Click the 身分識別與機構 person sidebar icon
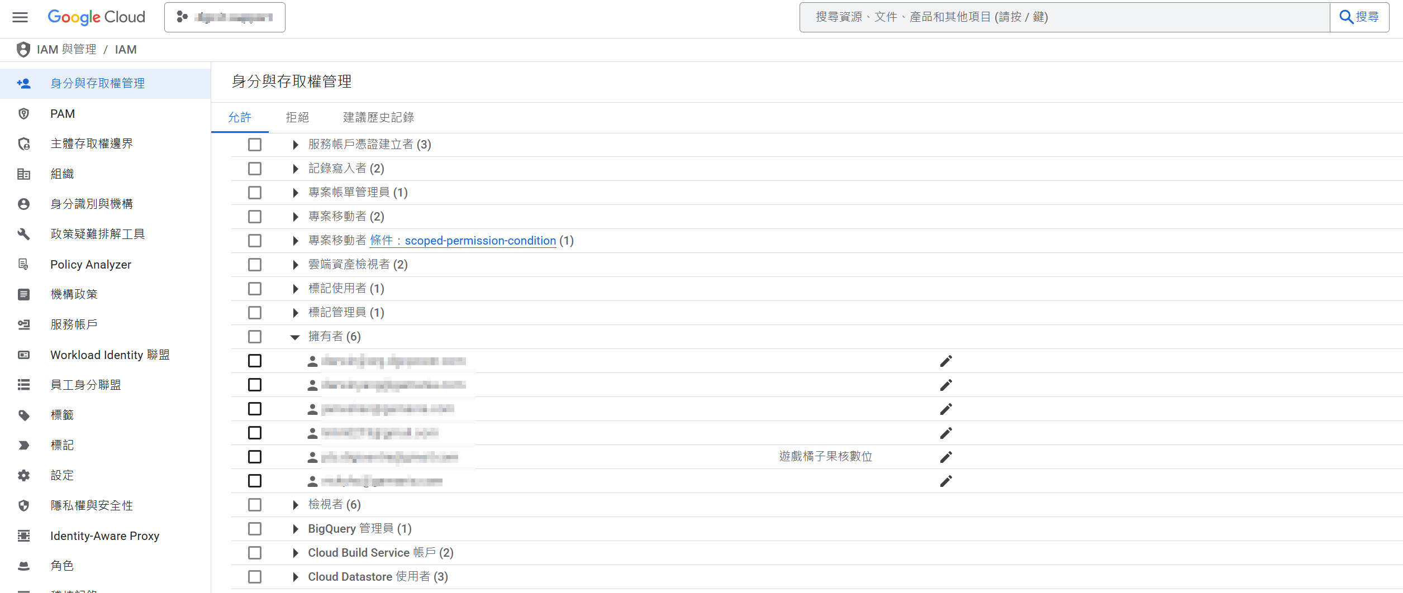This screenshot has height=593, width=1403. point(23,204)
